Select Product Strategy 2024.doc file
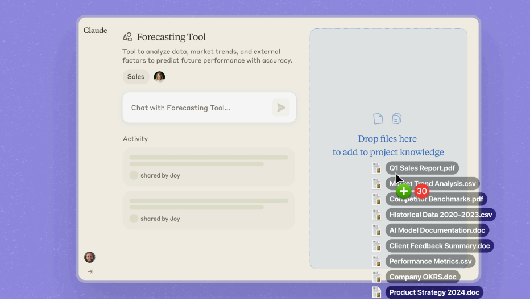This screenshot has width=530, height=305. [x=434, y=292]
